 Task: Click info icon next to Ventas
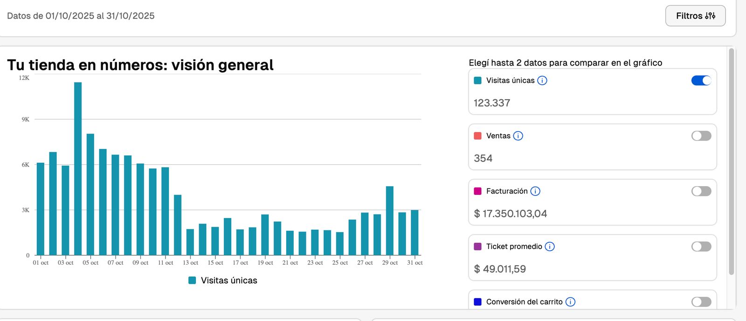518,136
